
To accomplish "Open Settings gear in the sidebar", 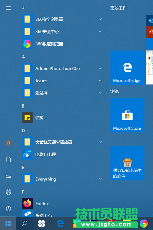I will click(9, 192).
